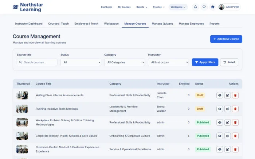Open the Status filter dropdown
The width and height of the screenshot is (255, 159).
[x=81, y=62]
